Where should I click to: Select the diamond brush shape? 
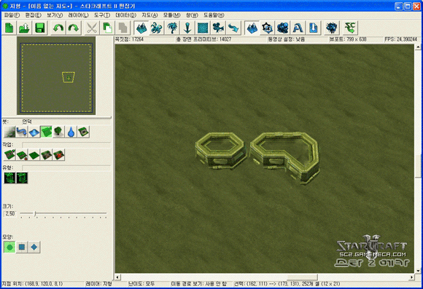[34, 247]
